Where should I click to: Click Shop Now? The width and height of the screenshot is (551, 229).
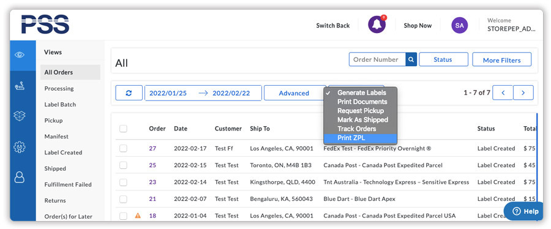click(x=418, y=25)
